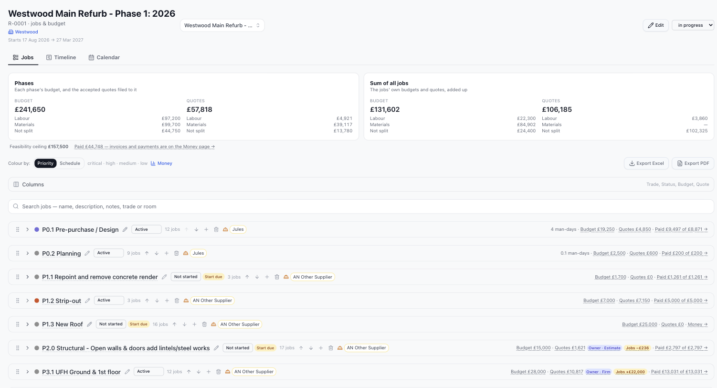Change P2.0 Structural Not started status
Screen dimensions: 717x388
pos(238,348)
